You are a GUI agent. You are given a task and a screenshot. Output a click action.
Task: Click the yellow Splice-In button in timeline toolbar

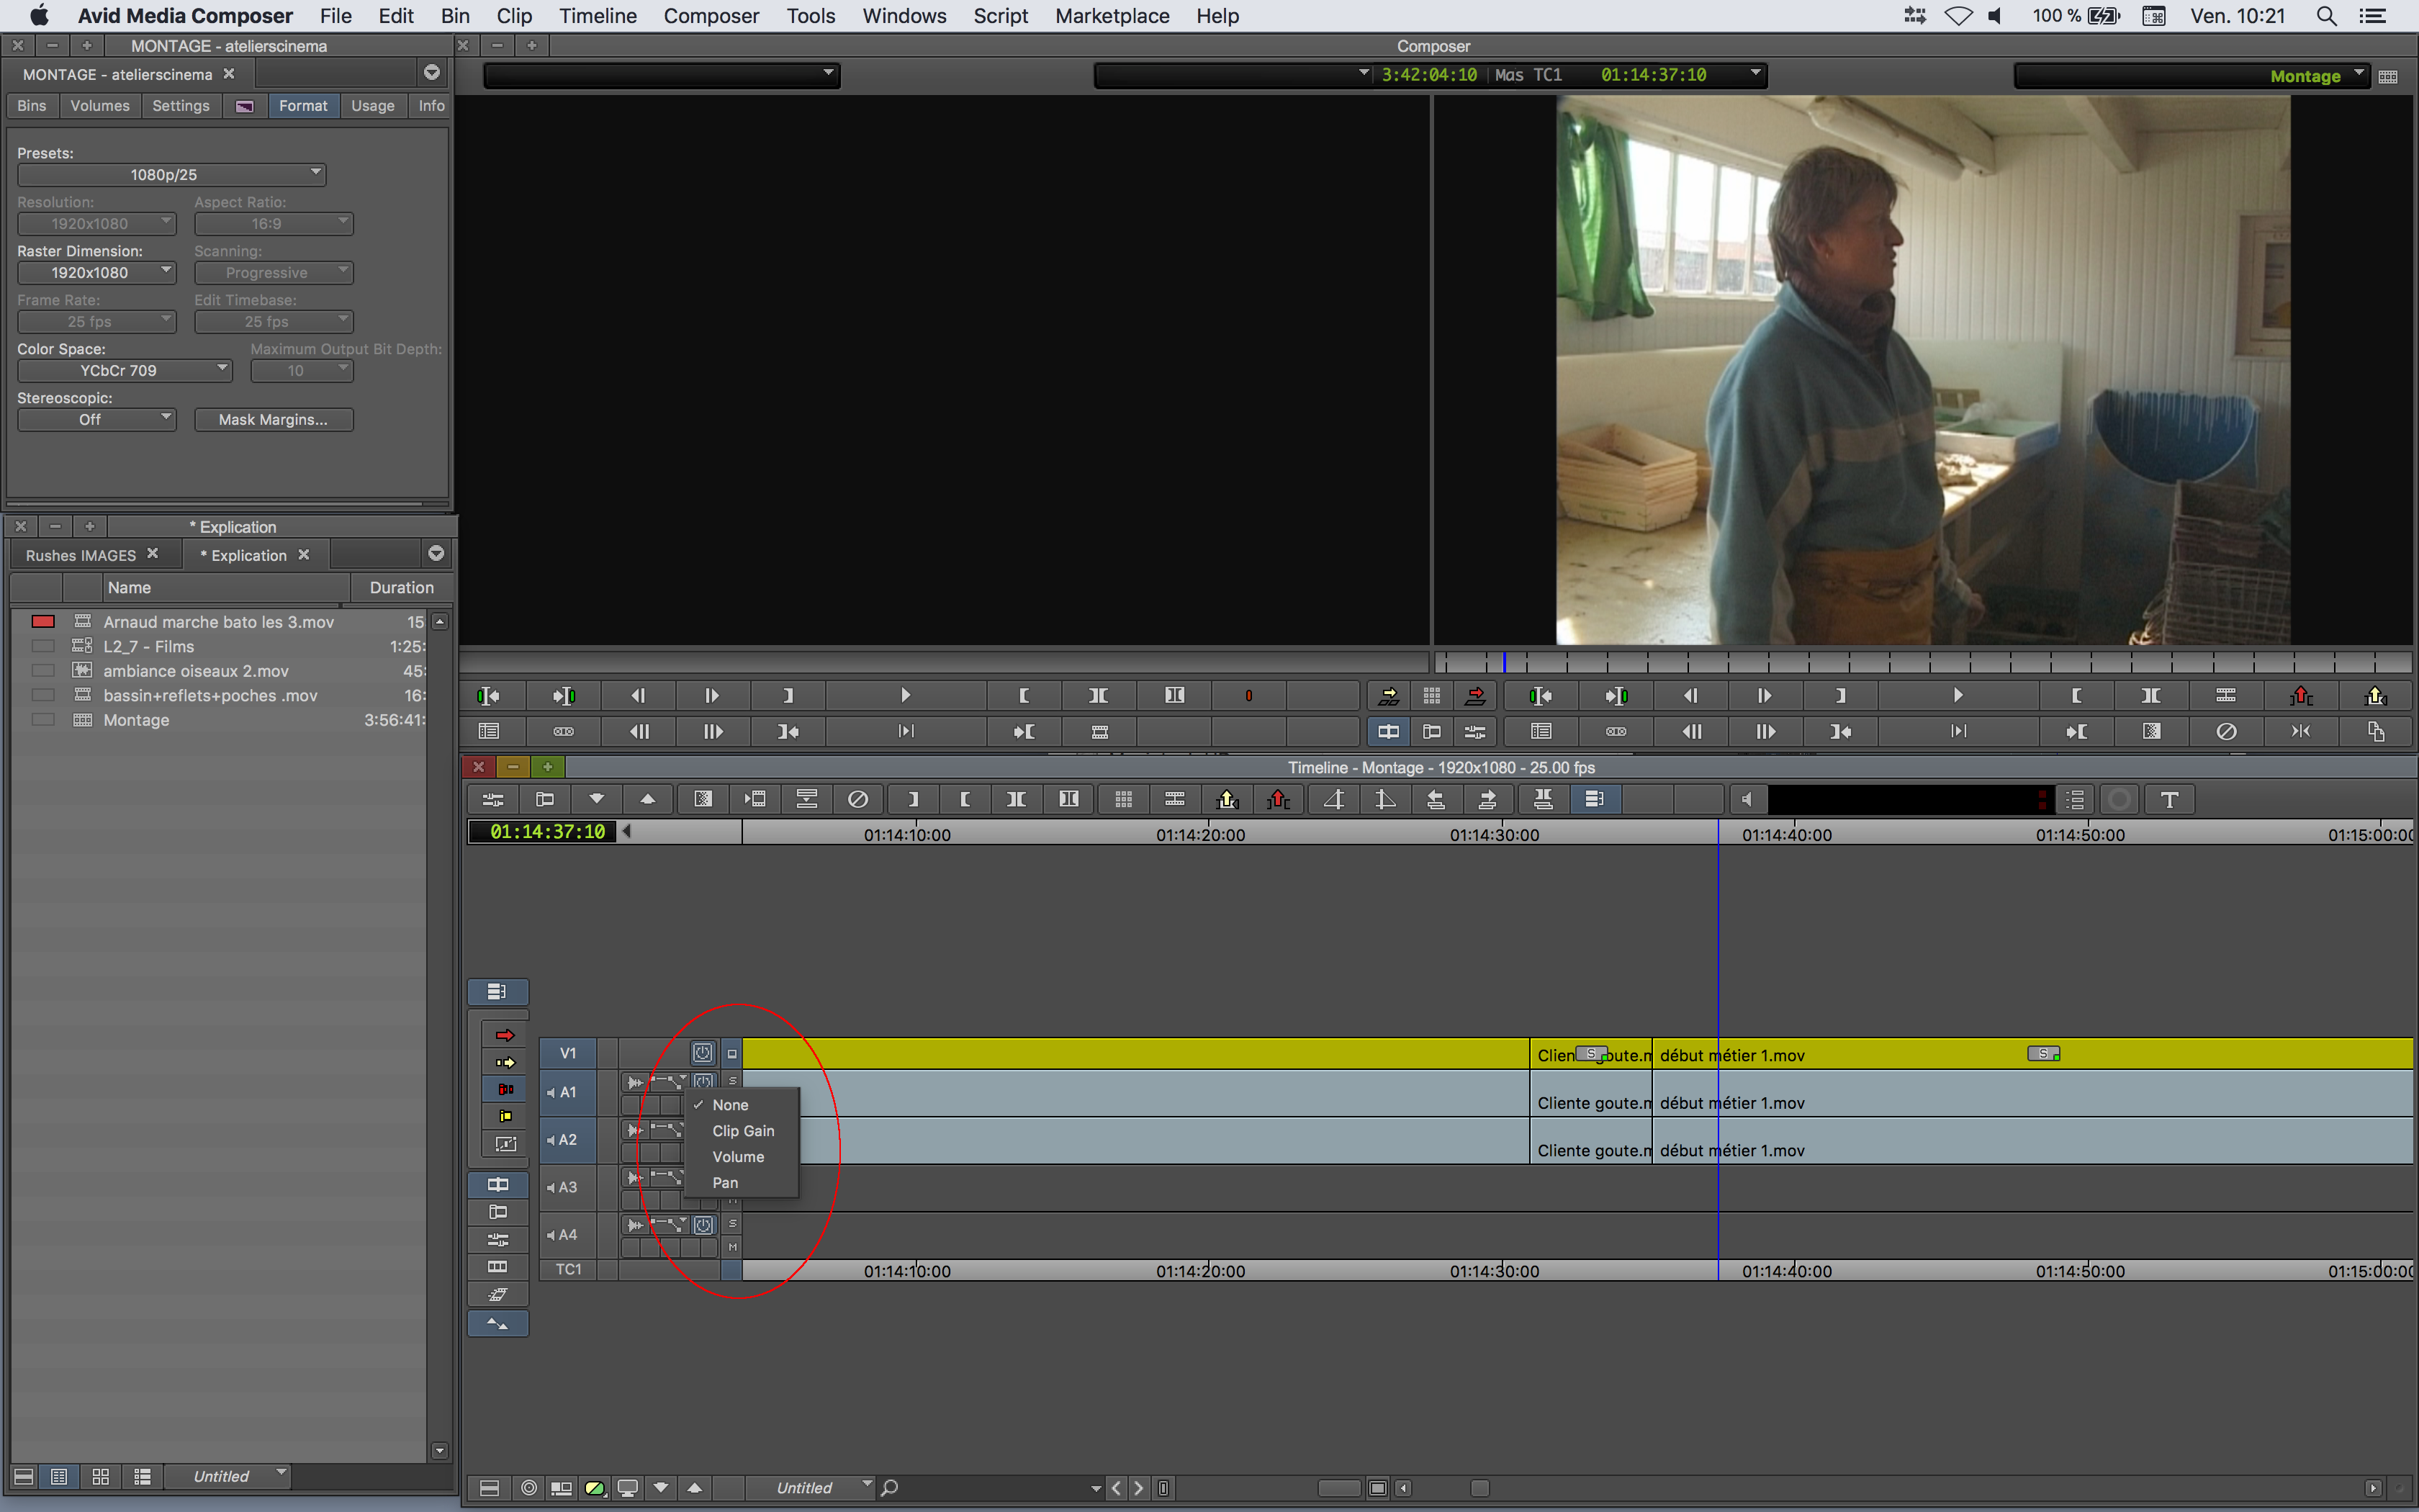pos(1227,800)
